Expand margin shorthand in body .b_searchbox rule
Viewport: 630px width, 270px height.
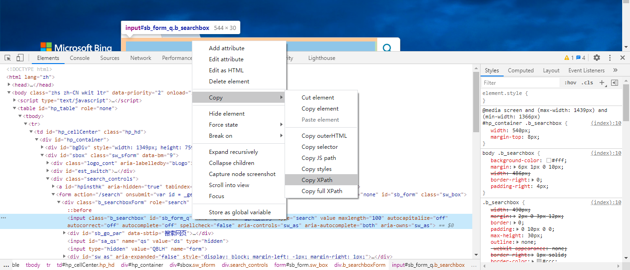[x=515, y=167]
